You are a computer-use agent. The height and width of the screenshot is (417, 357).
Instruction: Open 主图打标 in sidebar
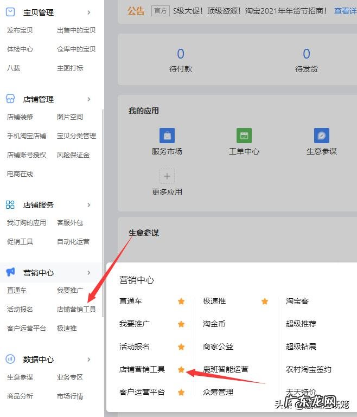click(x=70, y=68)
